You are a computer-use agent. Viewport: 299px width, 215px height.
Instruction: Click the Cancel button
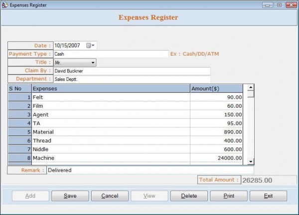point(110,196)
